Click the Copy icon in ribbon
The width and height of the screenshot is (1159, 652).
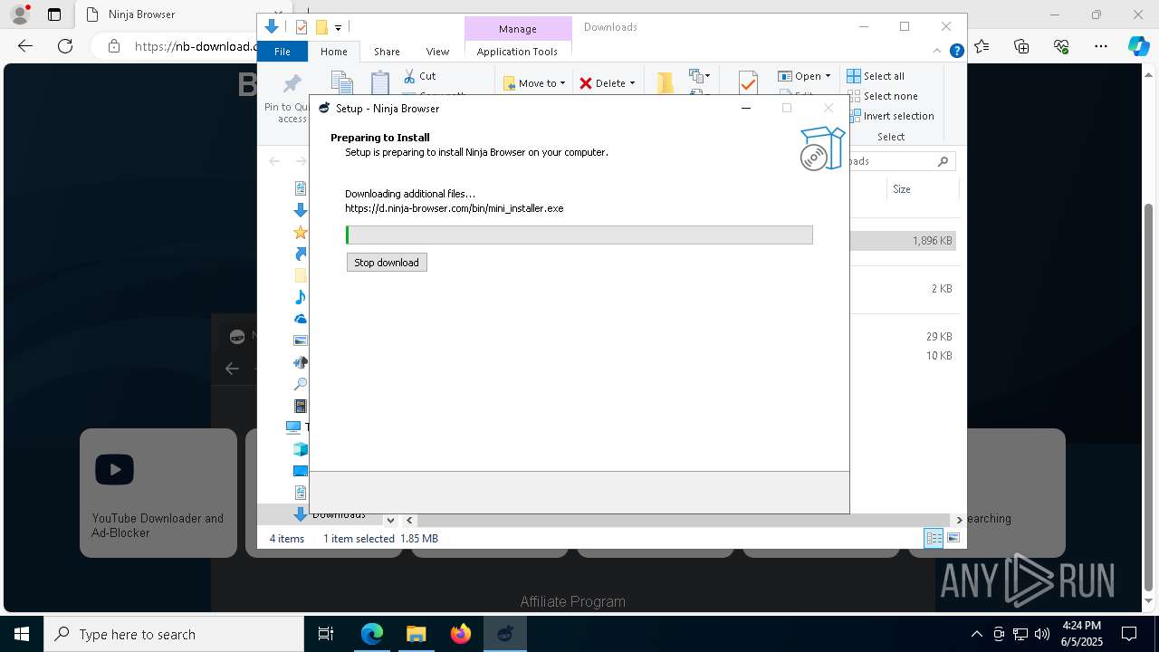[341, 82]
